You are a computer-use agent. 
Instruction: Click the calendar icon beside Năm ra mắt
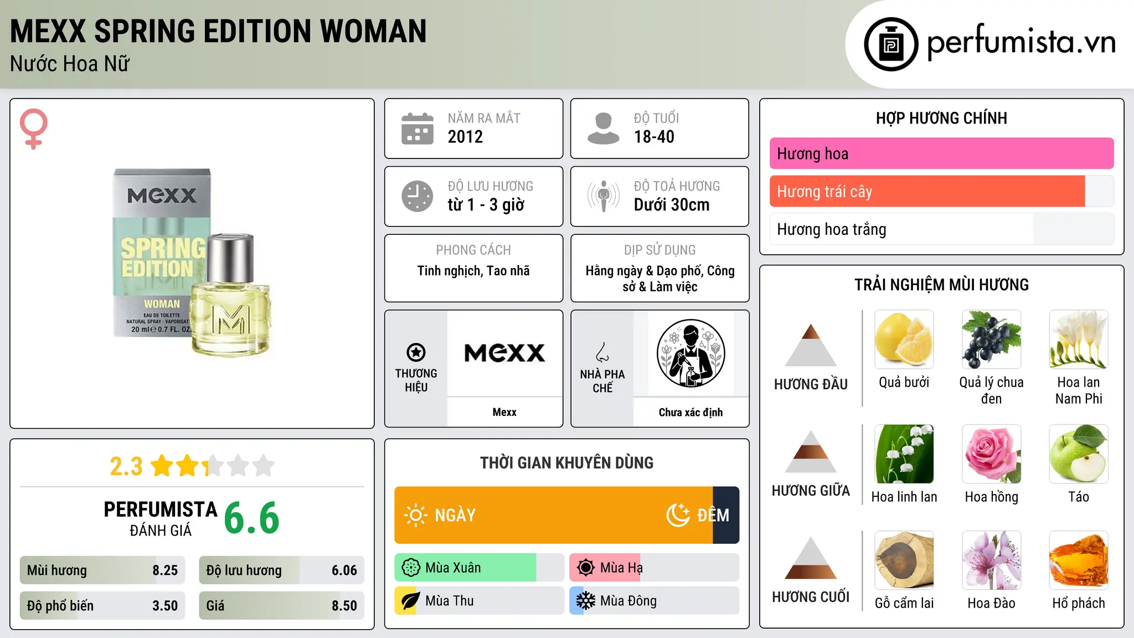pyautogui.click(x=417, y=128)
